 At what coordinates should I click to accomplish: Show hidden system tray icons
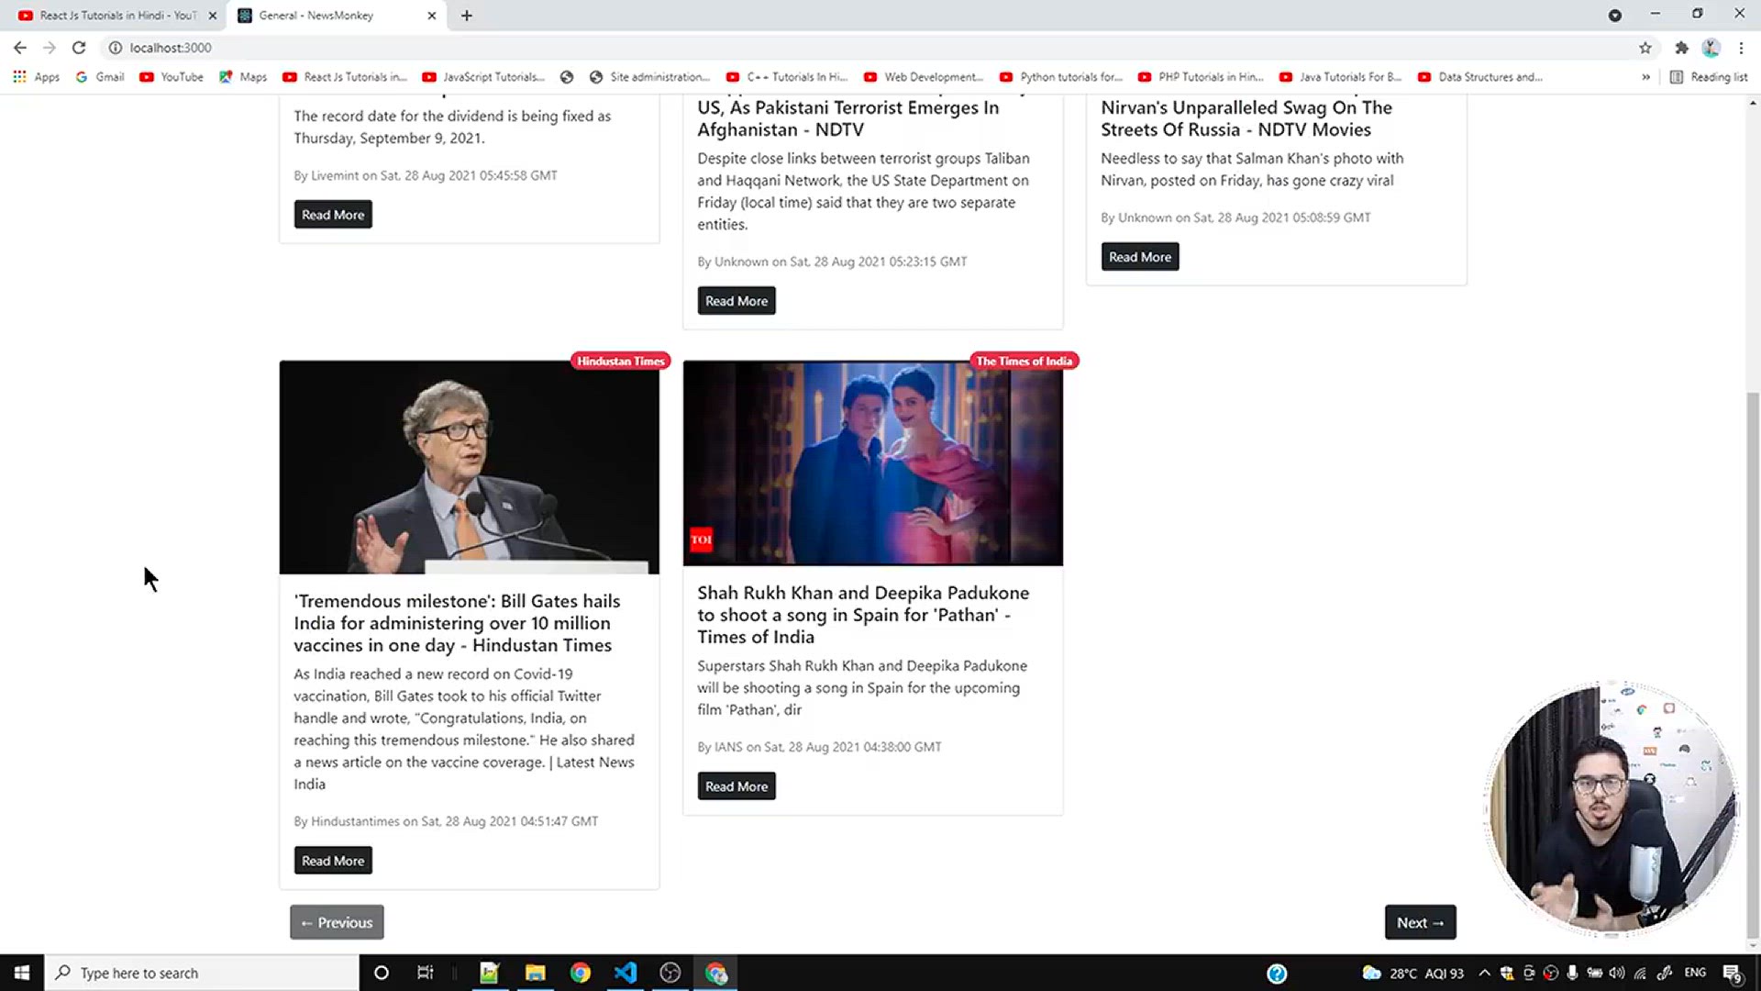point(1484,973)
